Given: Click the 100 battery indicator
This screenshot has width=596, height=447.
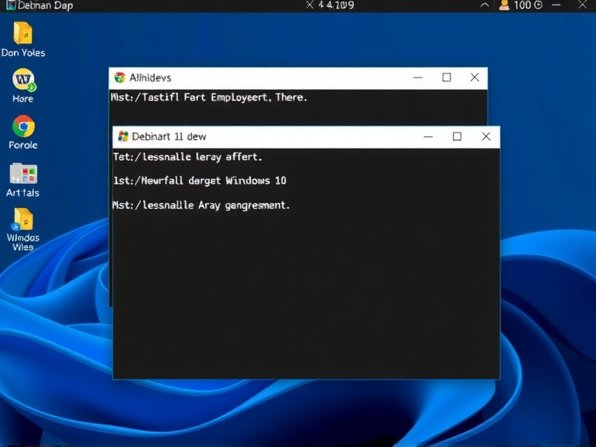Looking at the screenshot, I should 521,5.
